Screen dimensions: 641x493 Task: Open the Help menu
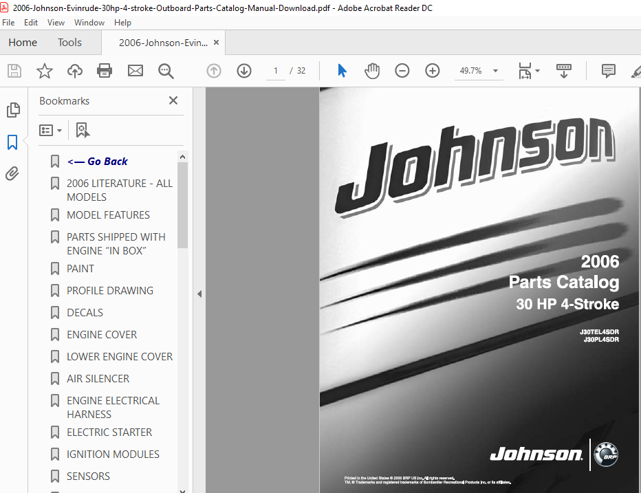pyautogui.click(x=122, y=23)
